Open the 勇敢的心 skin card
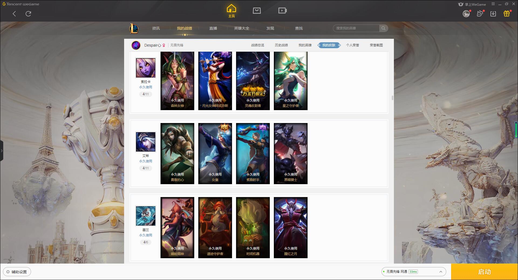This screenshot has width=518, height=280. click(177, 153)
